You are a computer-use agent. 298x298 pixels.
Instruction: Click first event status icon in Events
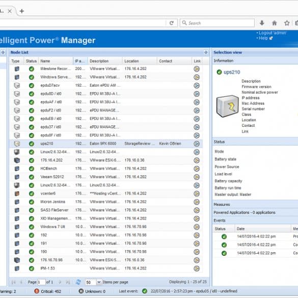224,236
